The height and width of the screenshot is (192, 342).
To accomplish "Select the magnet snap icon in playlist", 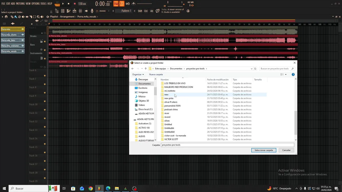I will (6, 17).
